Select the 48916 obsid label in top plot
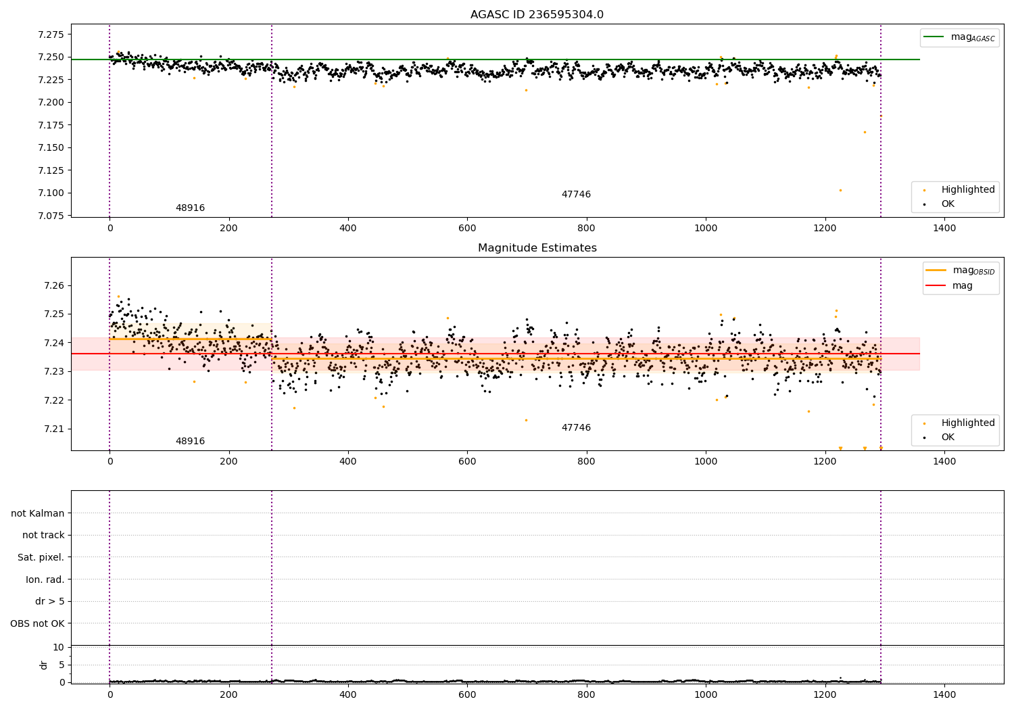Image resolution: width=1014 pixels, height=710 pixels. pos(190,208)
